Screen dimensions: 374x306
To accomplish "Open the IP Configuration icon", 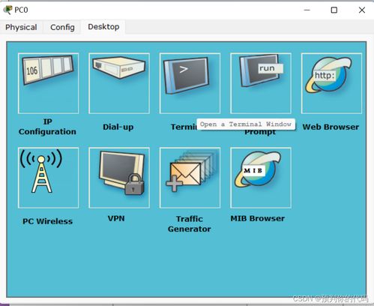I will tap(48, 83).
